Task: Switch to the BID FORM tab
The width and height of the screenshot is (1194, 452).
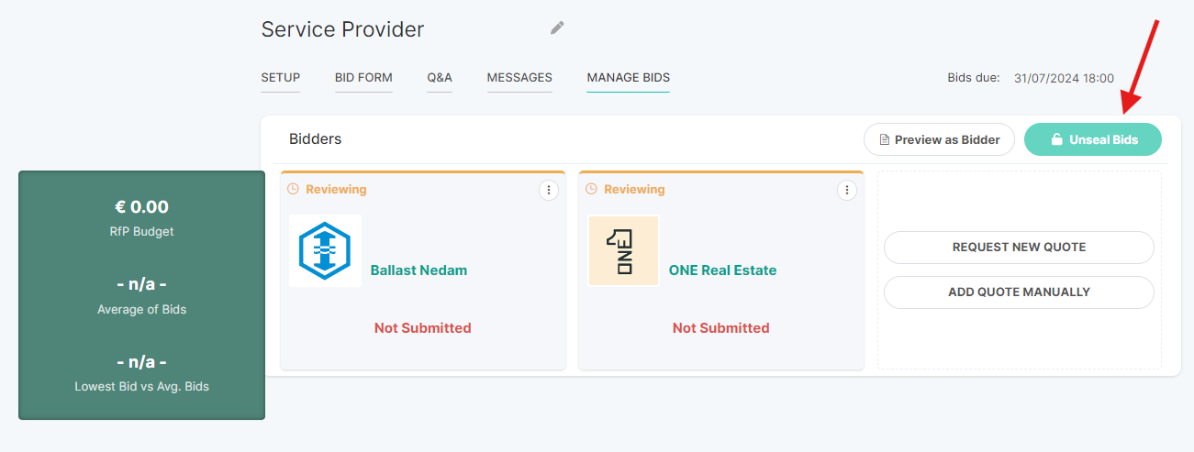Action: (x=363, y=78)
